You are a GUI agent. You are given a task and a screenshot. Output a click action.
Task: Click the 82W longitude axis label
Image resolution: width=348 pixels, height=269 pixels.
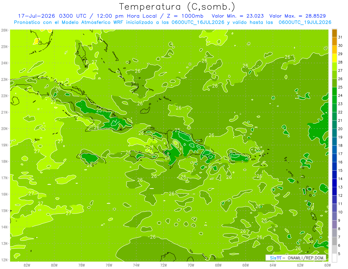tap(27, 265)
